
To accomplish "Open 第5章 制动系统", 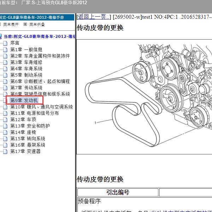I will pos(26,75).
